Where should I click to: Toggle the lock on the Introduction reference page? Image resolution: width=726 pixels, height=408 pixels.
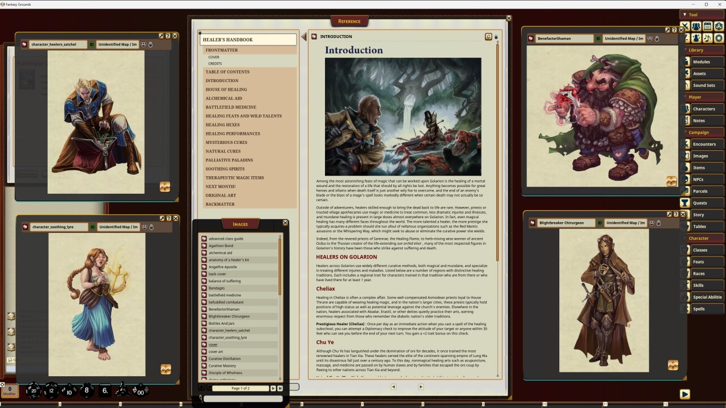pyautogui.click(x=496, y=36)
